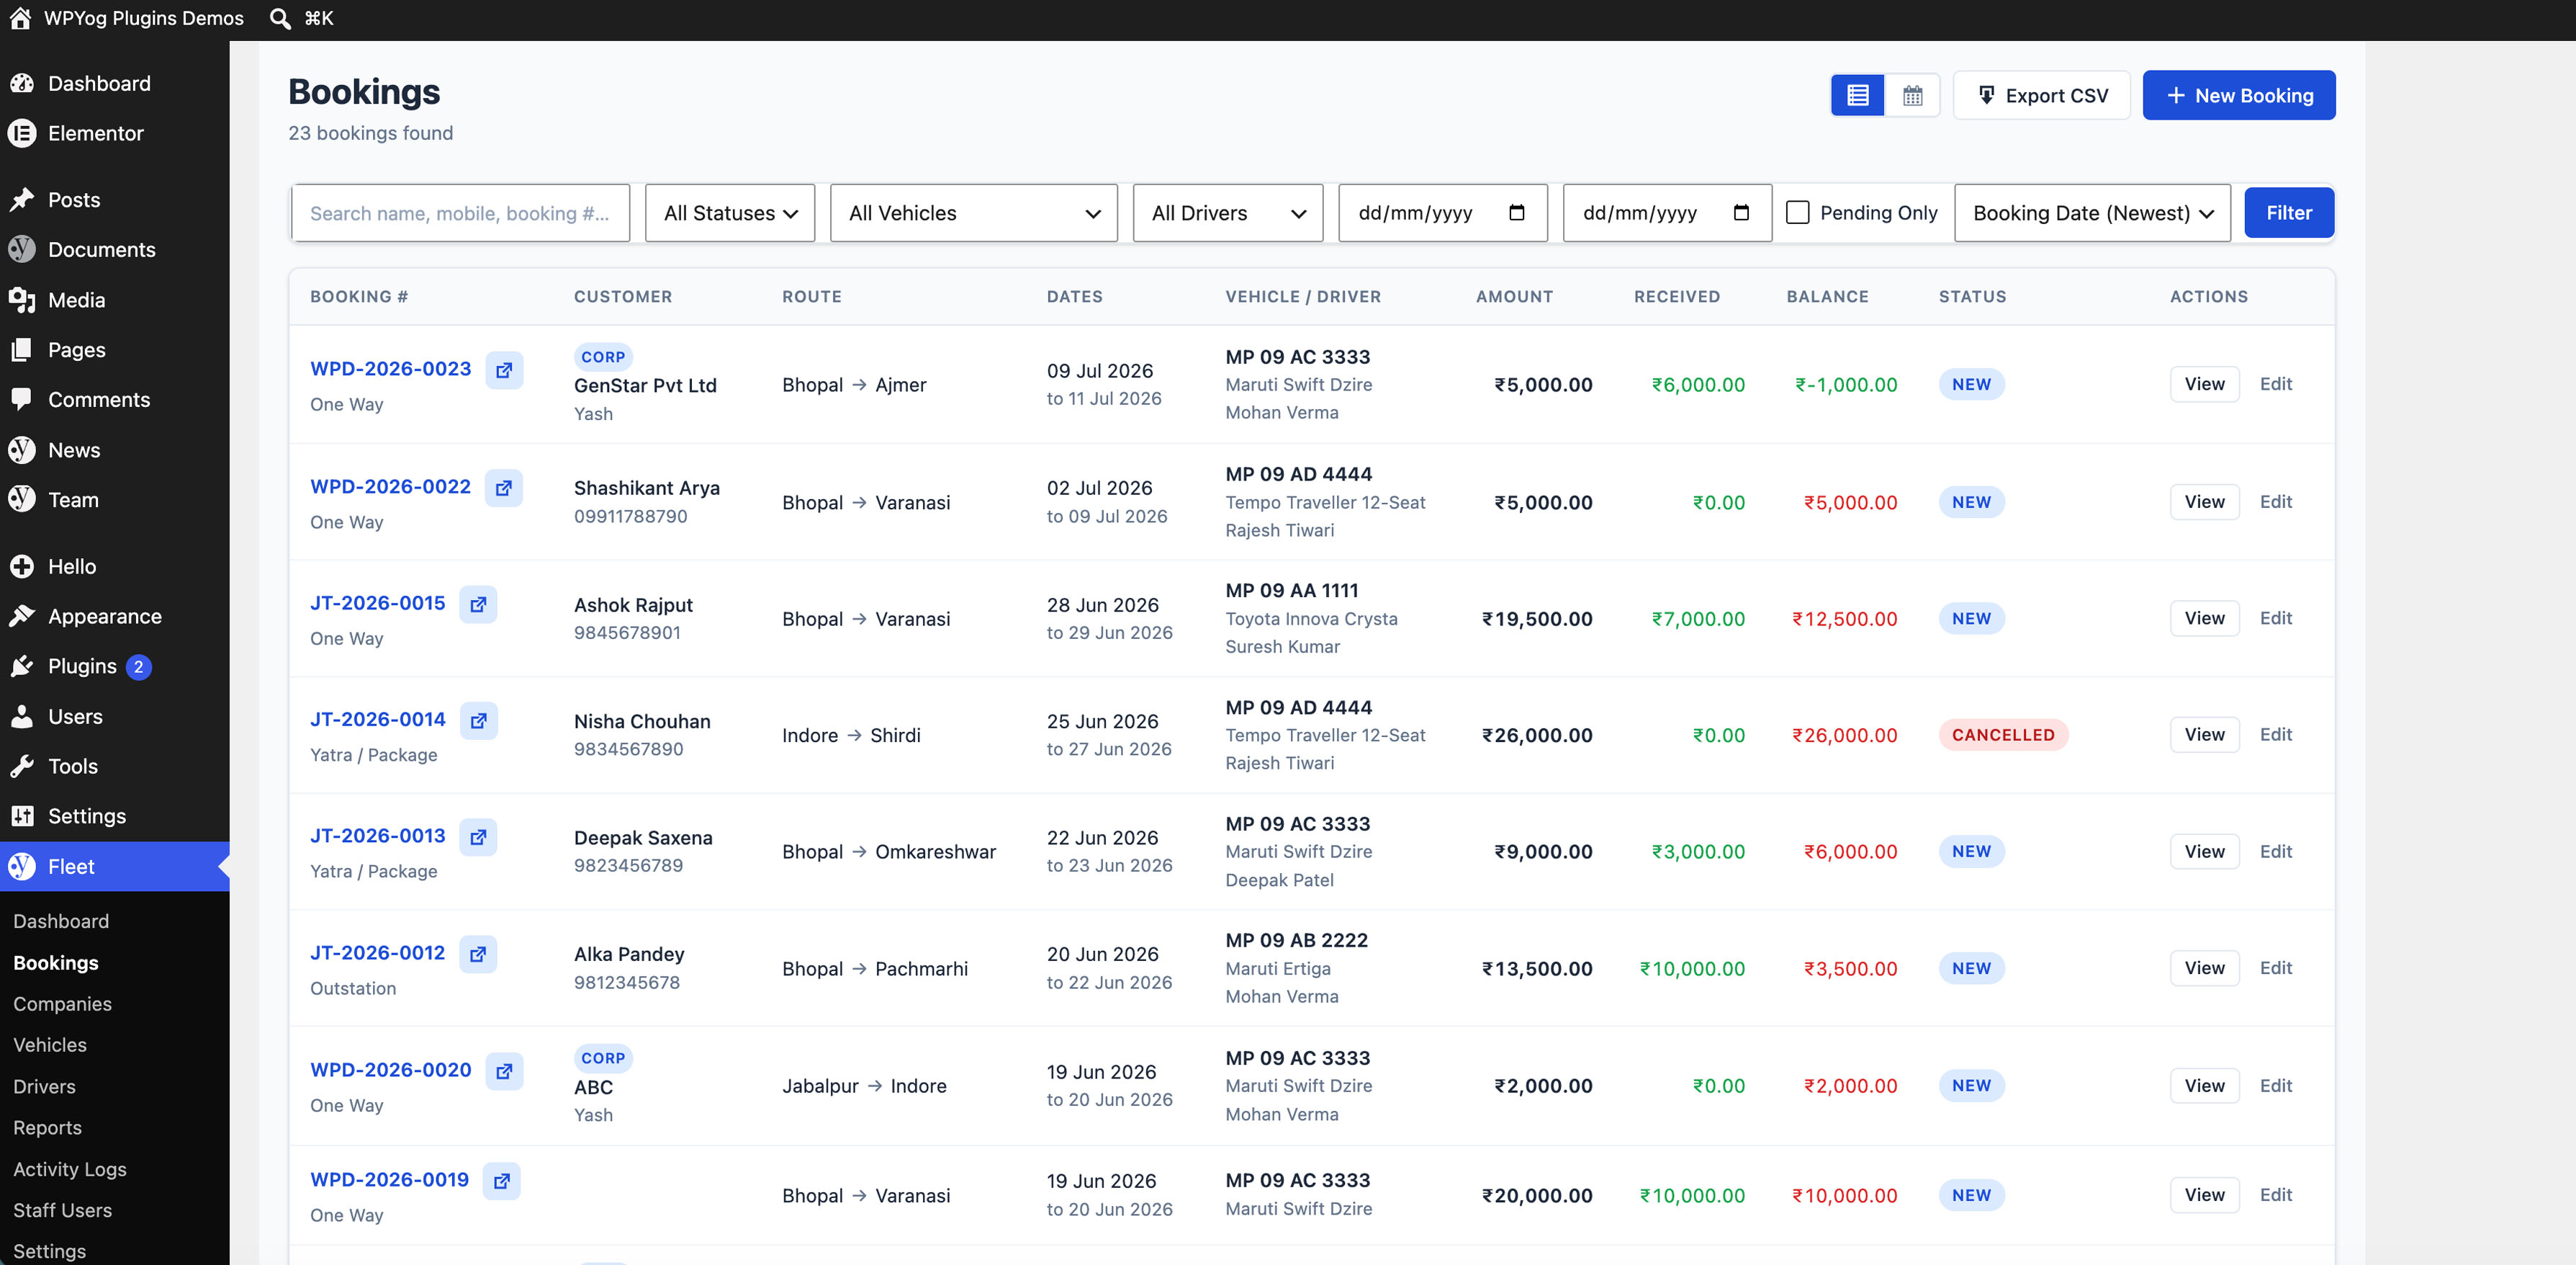Click the WPYog home icon
Image resolution: width=2576 pixels, height=1265 pixels.
[20, 19]
